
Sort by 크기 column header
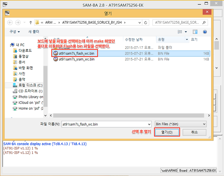click(194, 39)
